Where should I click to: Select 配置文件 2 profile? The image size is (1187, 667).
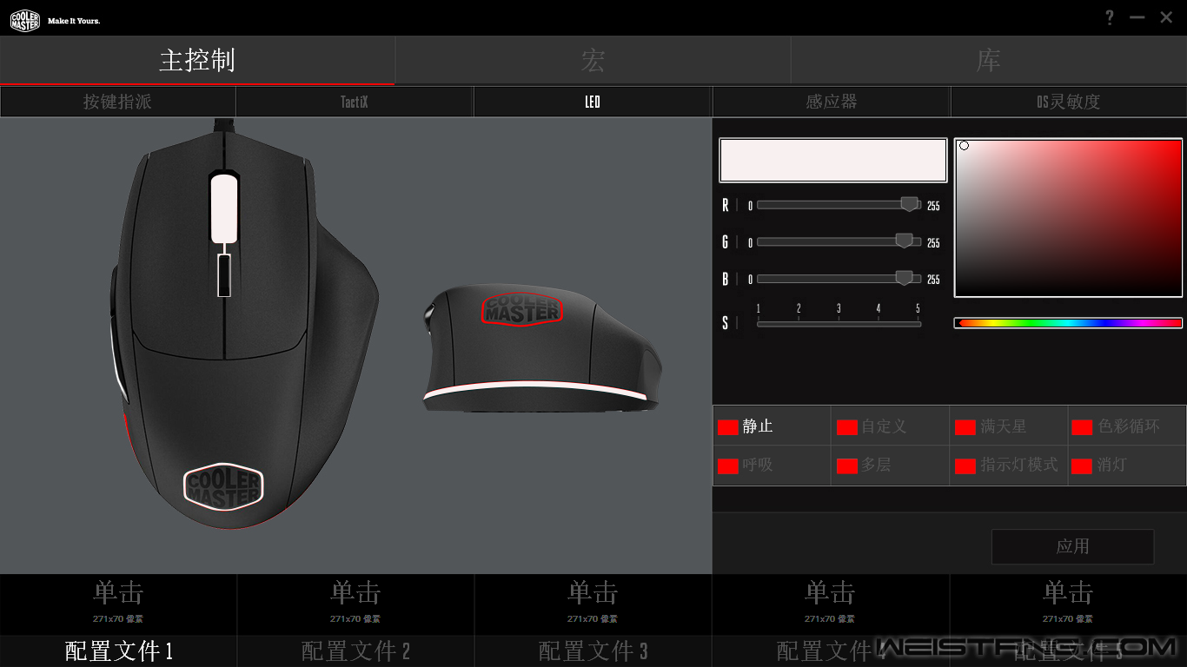[355, 650]
